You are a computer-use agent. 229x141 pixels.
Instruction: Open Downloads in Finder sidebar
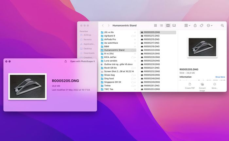pyautogui.click(x=87, y=53)
